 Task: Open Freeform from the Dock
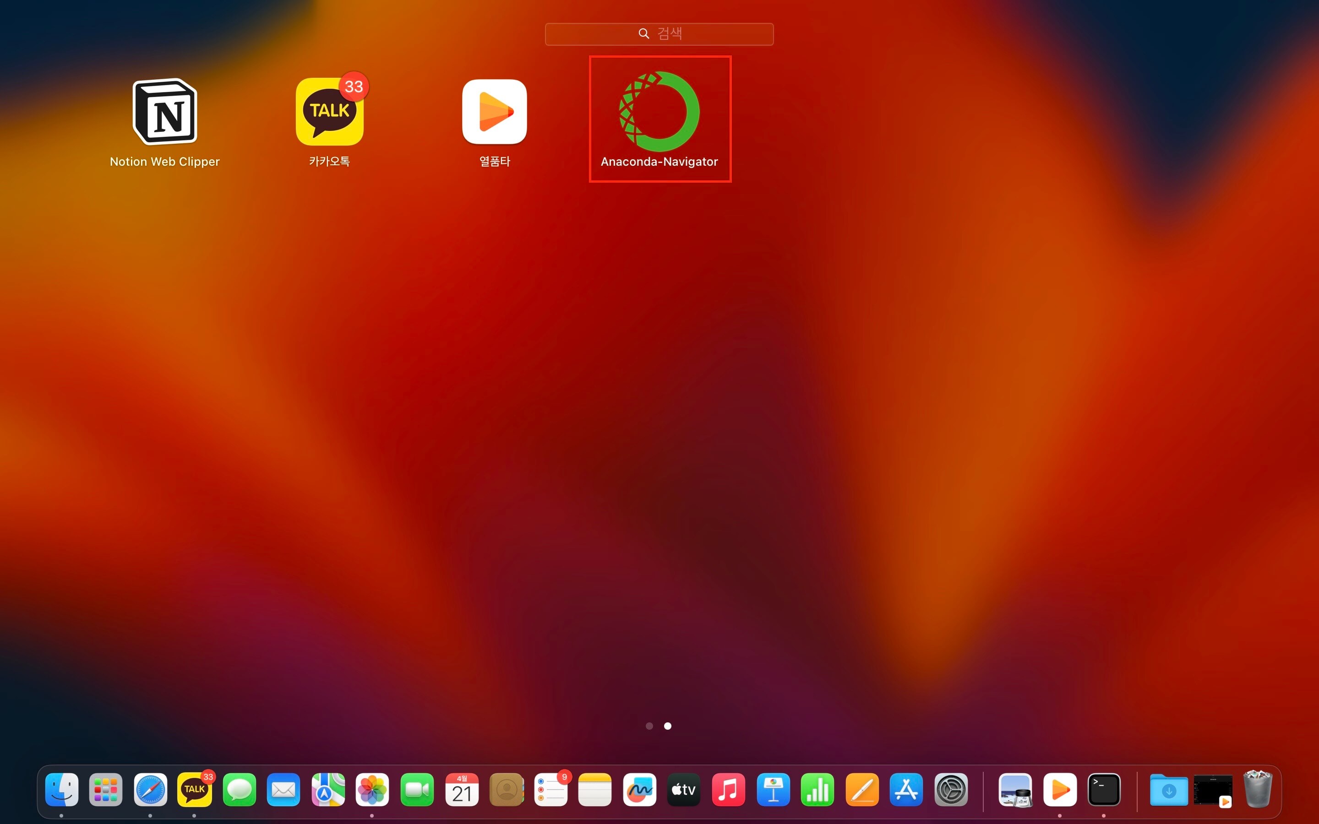639,789
